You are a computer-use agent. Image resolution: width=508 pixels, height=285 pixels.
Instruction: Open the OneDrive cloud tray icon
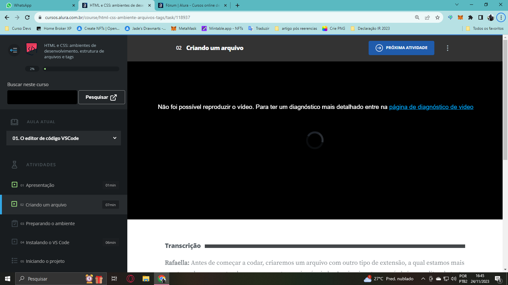coord(438,279)
